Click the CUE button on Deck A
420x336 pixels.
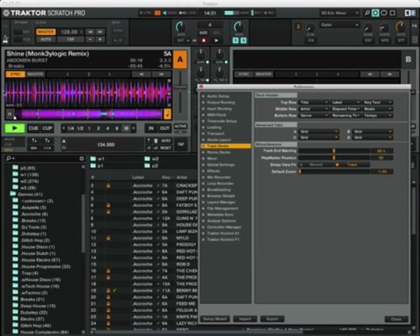tap(33, 128)
